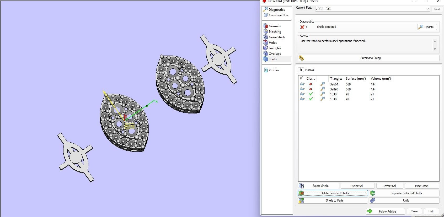444x217 pixels.
Task: Go to the Holes fix page
Action: pos(270,43)
